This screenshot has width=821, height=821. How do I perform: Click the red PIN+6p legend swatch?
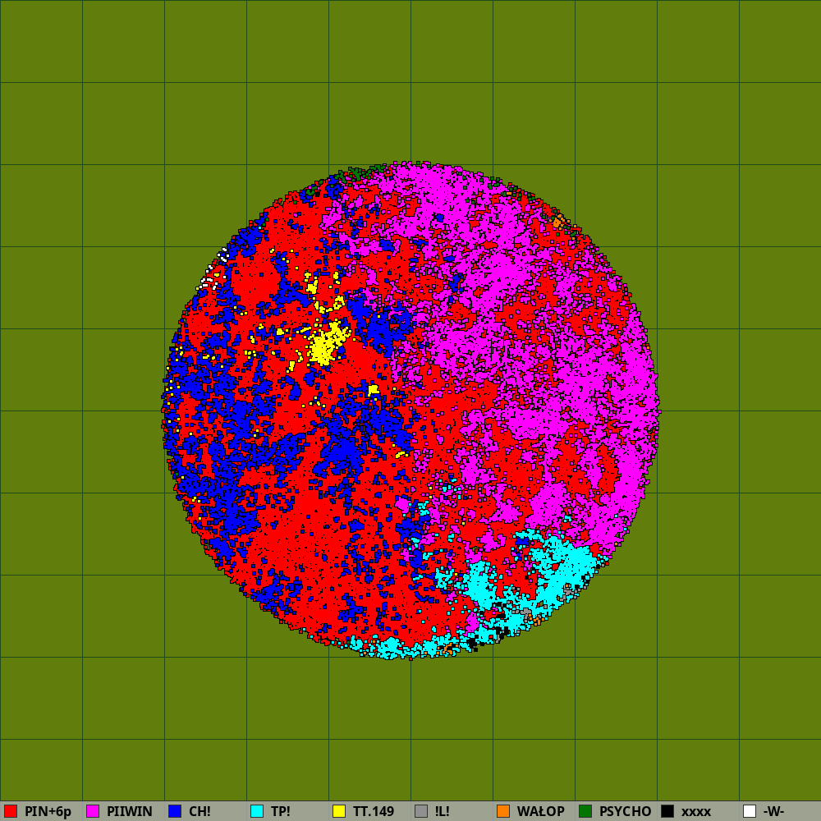click(11, 811)
